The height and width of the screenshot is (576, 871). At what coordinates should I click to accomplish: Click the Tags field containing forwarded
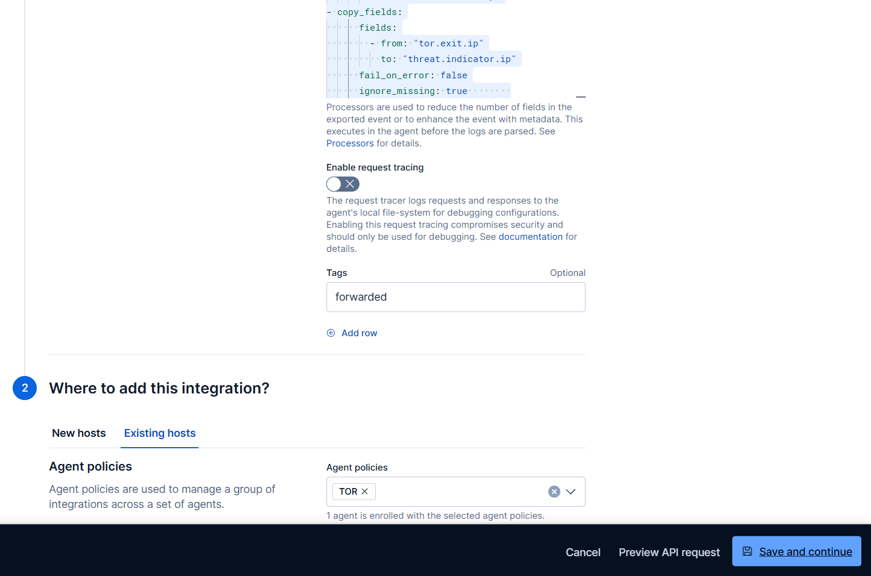[x=455, y=297]
